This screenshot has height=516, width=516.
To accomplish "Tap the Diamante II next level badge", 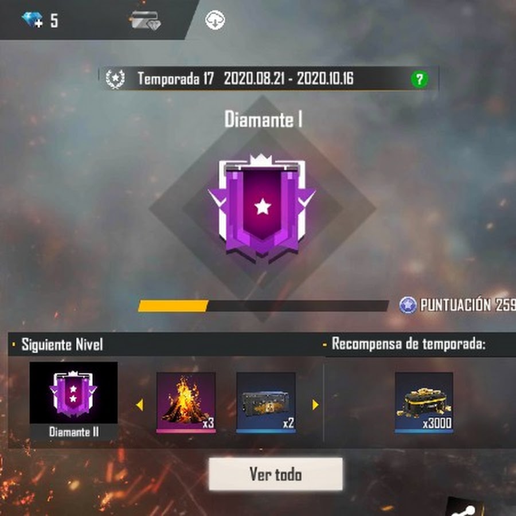I will (73, 401).
